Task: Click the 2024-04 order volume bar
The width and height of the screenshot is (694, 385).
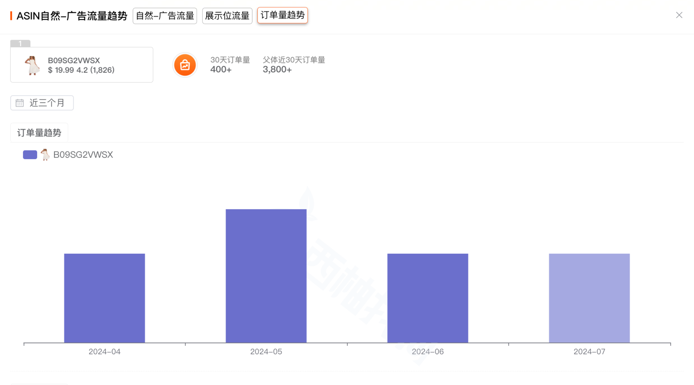Action: point(104,298)
